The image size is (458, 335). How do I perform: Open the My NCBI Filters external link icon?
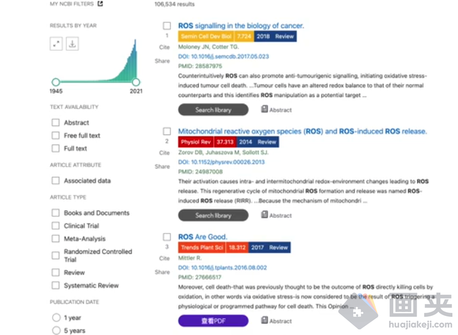[x=100, y=4]
